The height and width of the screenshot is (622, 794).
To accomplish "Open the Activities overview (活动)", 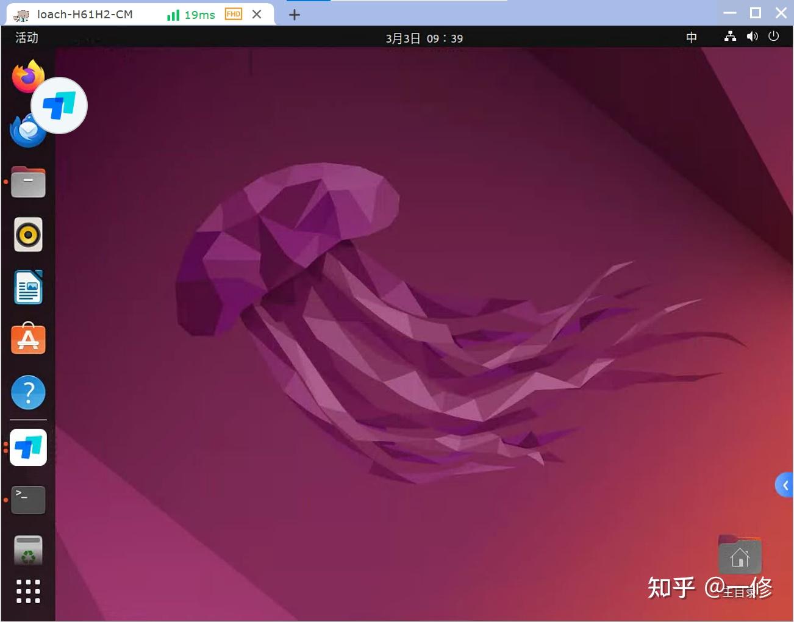I will click(27, 38).
